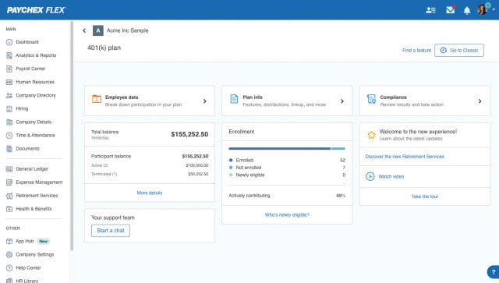Click the Terminated (1) balance row
499x283 pixels.
(x=150, y=174)
